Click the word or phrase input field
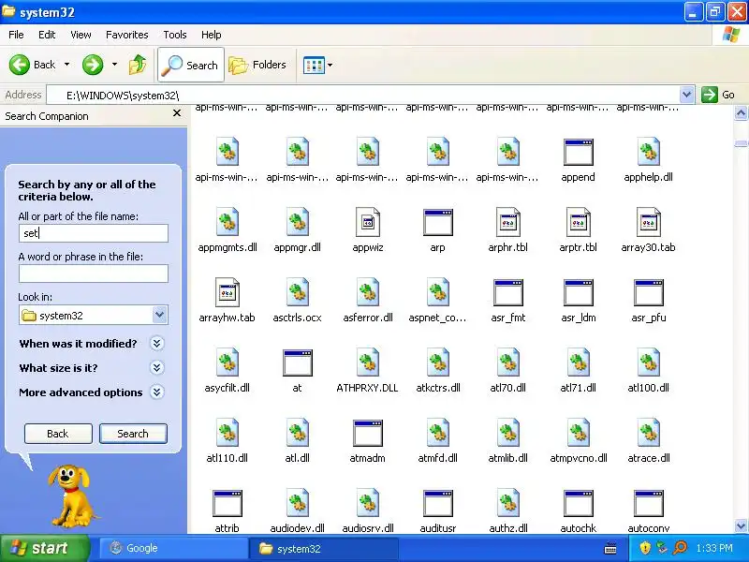Viewport: 749px width, 562px height. [x=94, y=274]
